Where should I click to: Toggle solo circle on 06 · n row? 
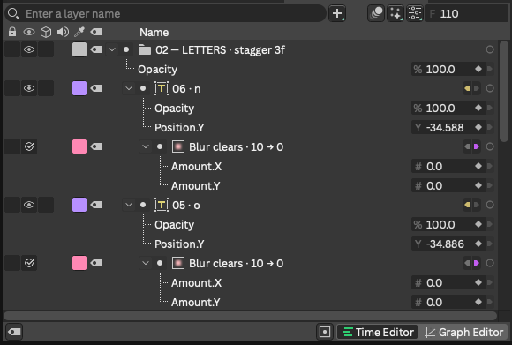click(490, 88)
